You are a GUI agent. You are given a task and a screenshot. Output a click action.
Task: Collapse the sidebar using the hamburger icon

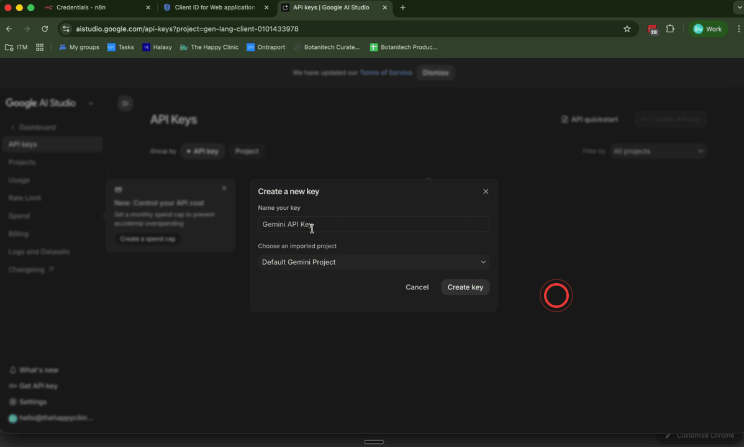[x=125, y=103]
